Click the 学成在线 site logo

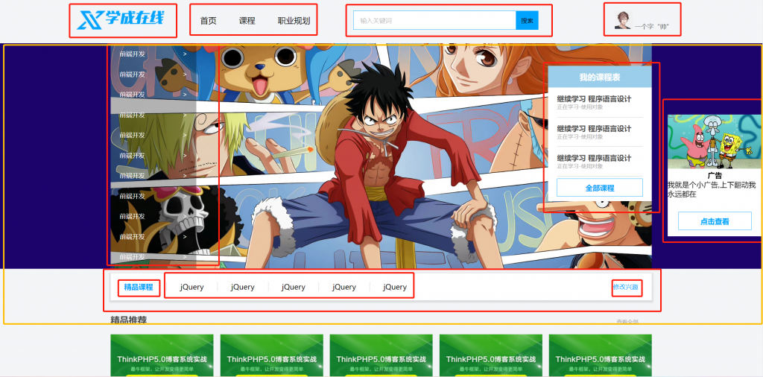click(x=121, y=19)
